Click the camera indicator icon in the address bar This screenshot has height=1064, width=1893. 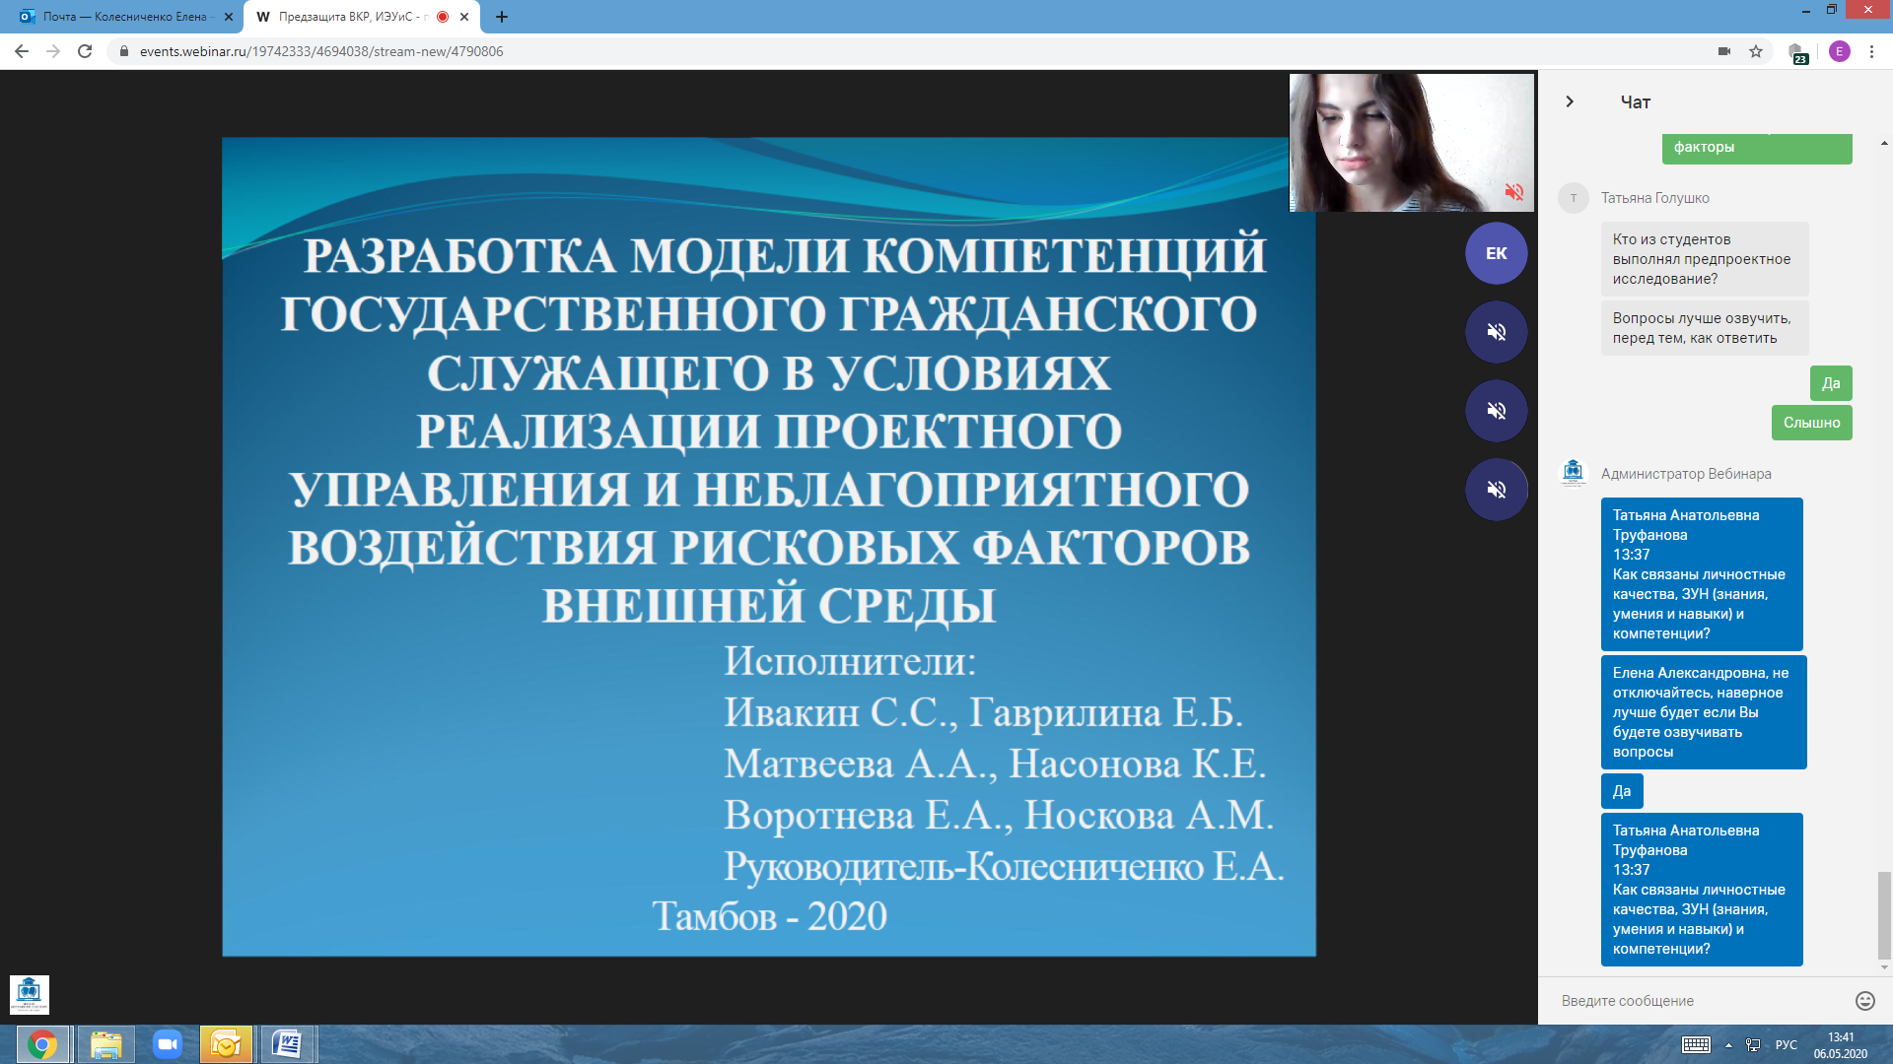coord(1724,51)
